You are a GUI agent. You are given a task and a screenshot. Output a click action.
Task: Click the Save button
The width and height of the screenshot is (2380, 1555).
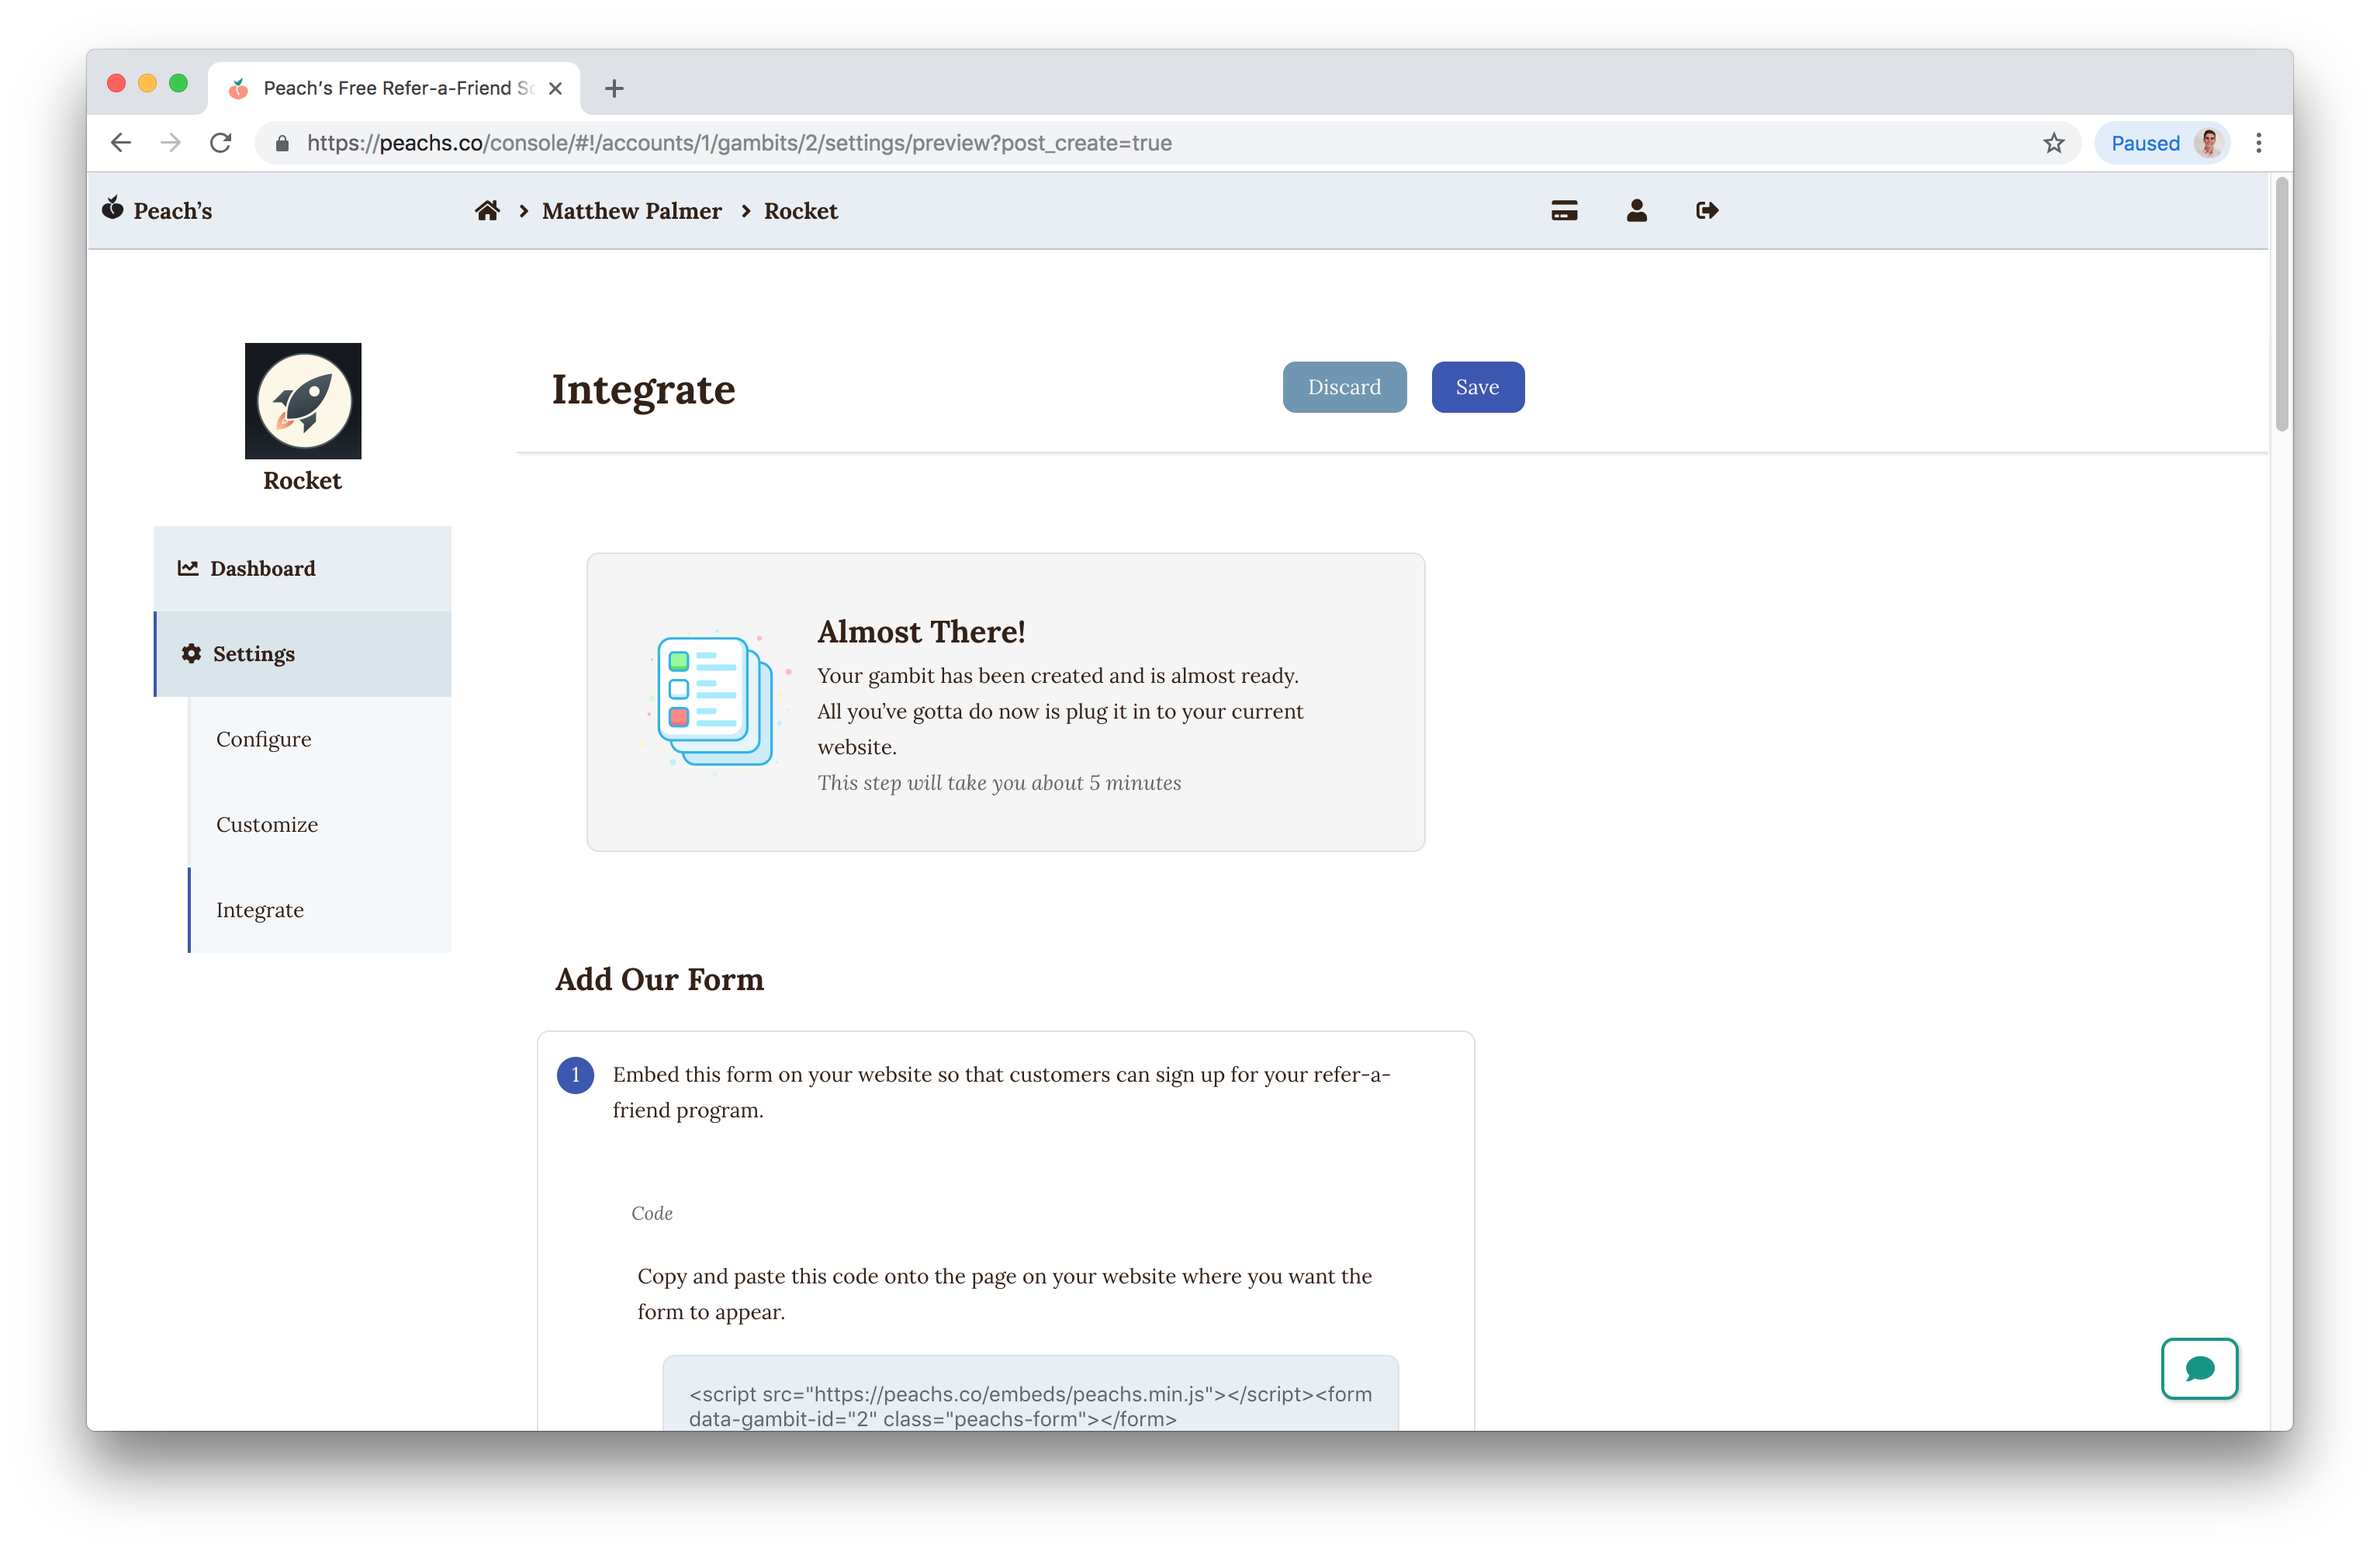(1477, 387)
